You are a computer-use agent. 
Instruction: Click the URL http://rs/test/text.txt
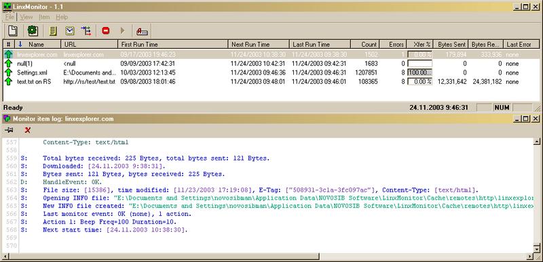(x=89, y=82)
